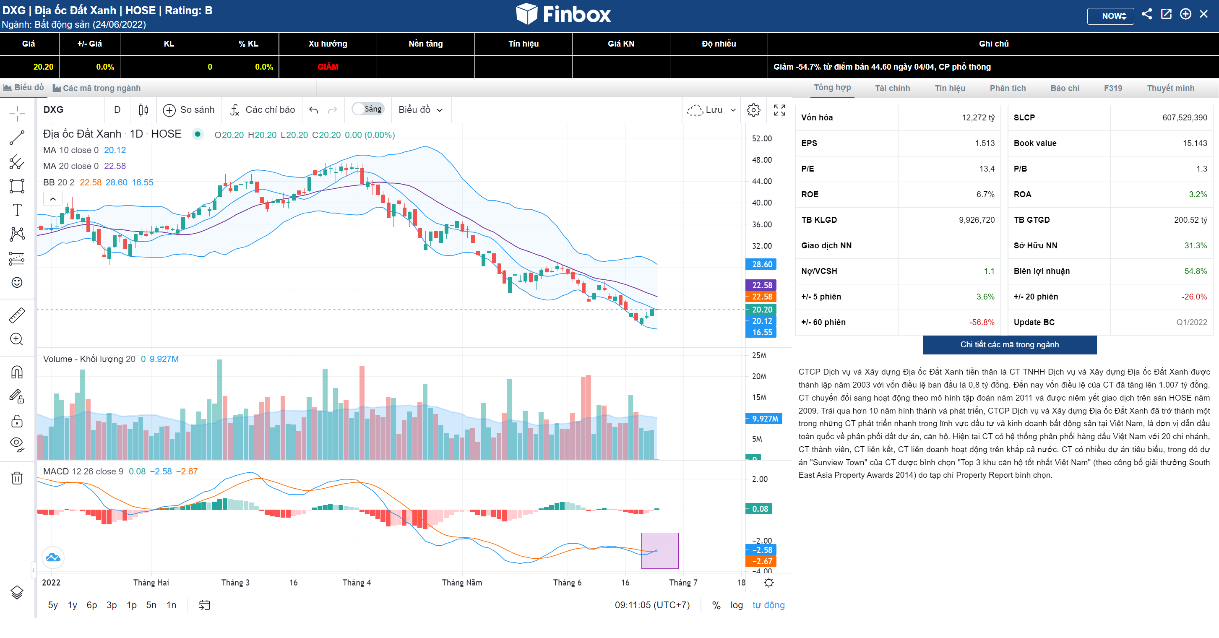Screen dimensions: 1219x638
Task: Select the ruler measure tool
Action: tap(17, 315)
